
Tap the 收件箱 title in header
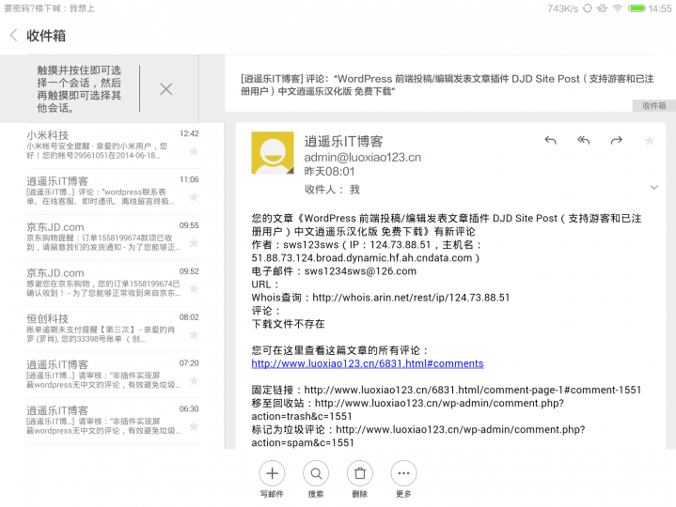[x=46, y=36]
